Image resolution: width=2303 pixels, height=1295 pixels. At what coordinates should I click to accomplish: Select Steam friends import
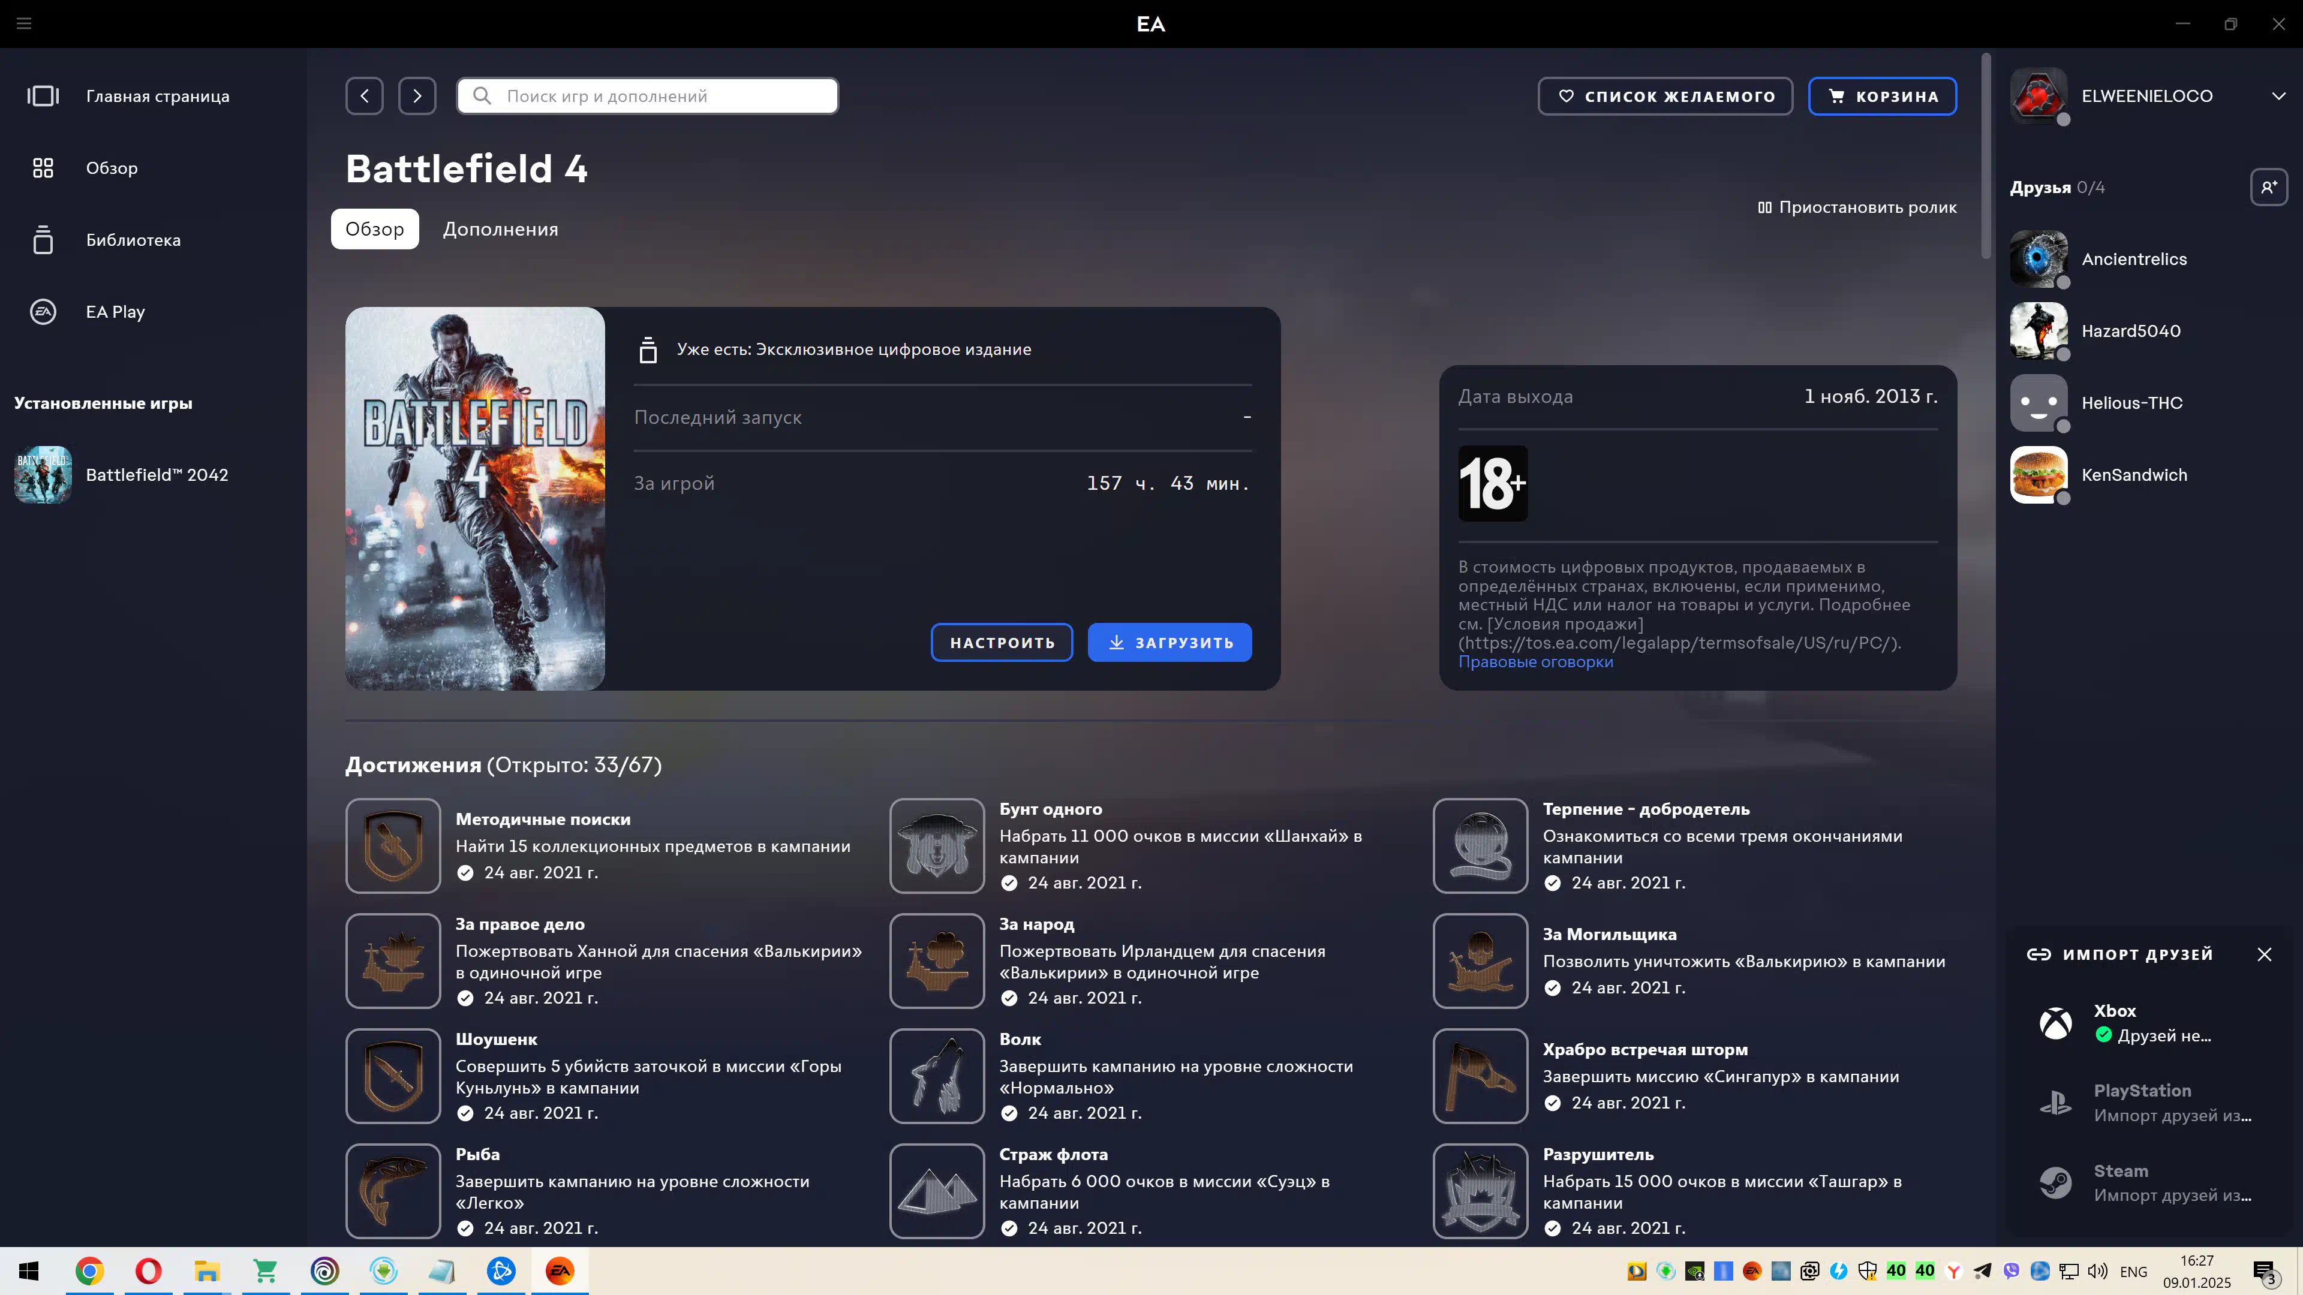click(x=2146, y=1183)
